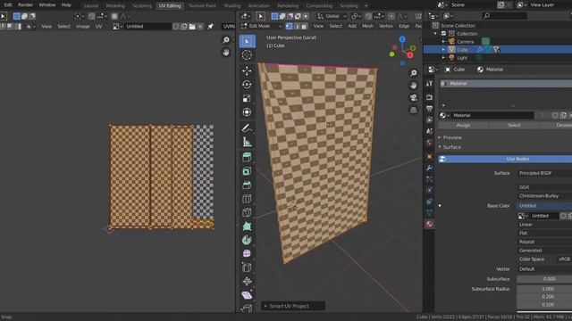Open the Image menu in UV editor
This screenshot has height=321, width=572.
83,27
